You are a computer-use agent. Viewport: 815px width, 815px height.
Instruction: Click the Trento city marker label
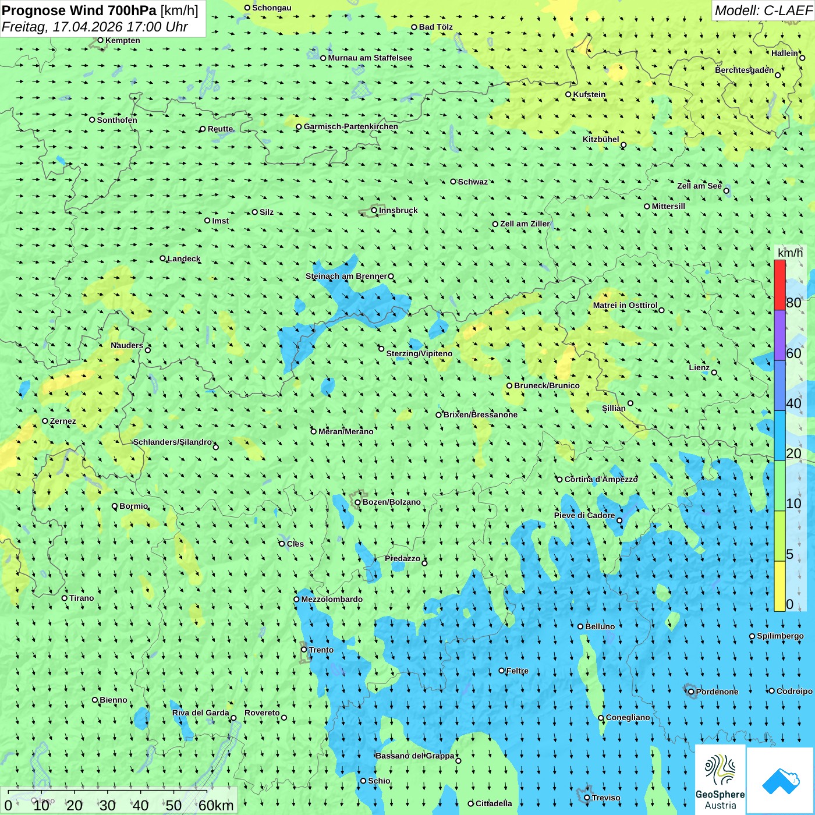click(321, 650)
